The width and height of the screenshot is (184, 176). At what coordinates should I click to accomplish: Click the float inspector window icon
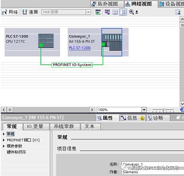tap(178, 118)
